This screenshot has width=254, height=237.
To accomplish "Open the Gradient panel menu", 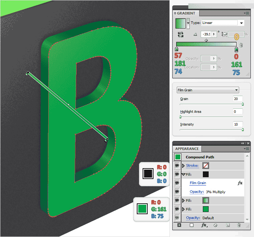I will pyautogui.click(x=246, y=13).
